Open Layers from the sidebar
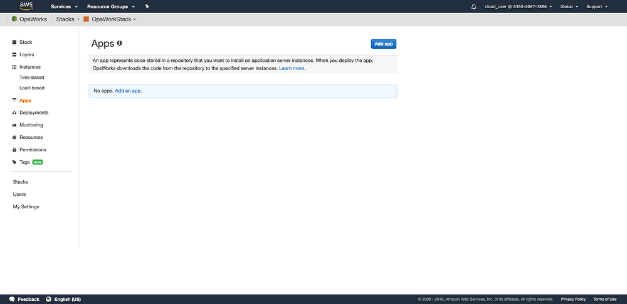The width and height of the screenshot is (627, 304). 27,54
